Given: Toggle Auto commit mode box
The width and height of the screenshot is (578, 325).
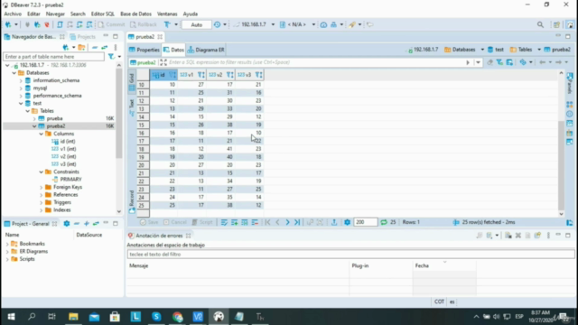Looking at the screenshot, I should click(x=197, y=24).
